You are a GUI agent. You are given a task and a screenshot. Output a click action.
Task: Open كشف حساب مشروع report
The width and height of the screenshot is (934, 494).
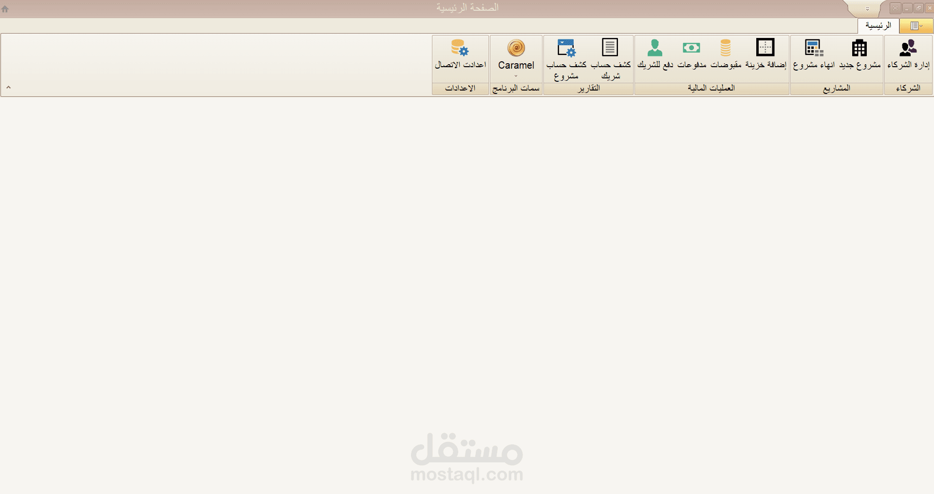click(x=566, y=59)
